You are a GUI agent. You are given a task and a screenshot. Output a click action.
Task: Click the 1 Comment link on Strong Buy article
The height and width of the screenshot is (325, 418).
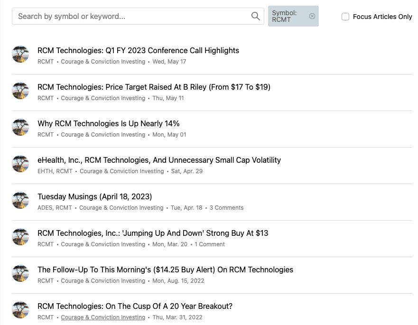tap(209, 244)
